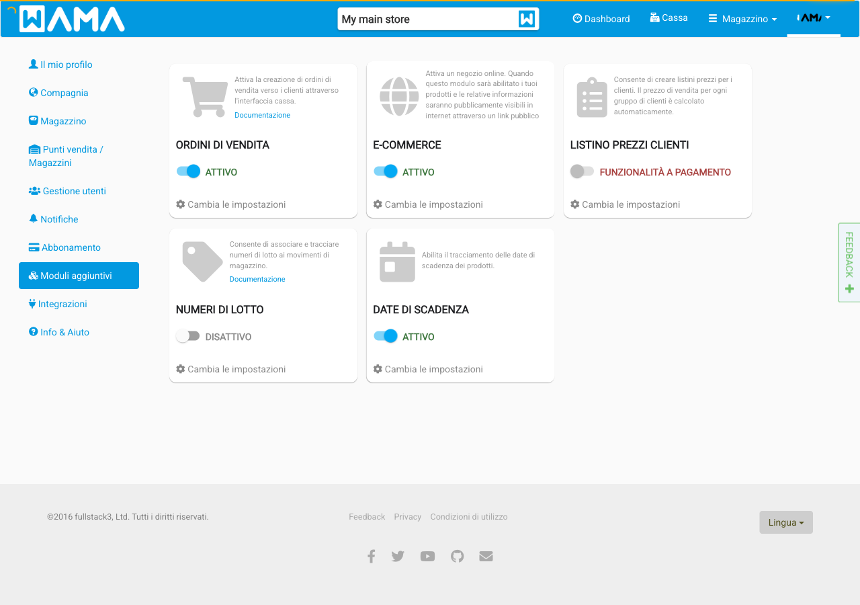
Task: Disable the Ordini di vendita toggle
Action: [x=189, y=171]
